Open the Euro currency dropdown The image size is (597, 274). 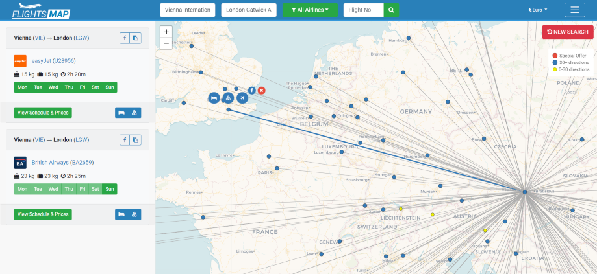point(538,10)
